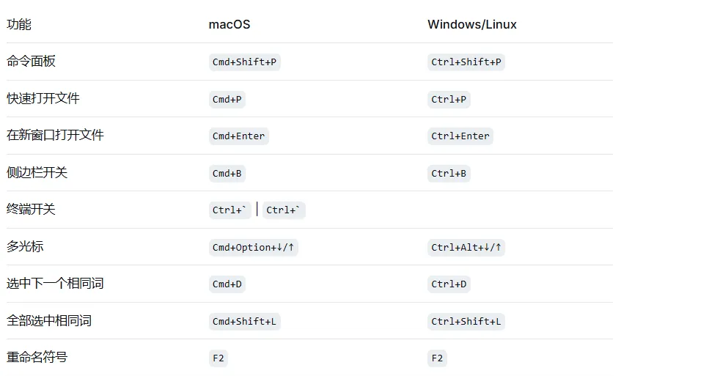Click the Cmd+D shortcut code
The image size is (720, 376).
[227, 284]
